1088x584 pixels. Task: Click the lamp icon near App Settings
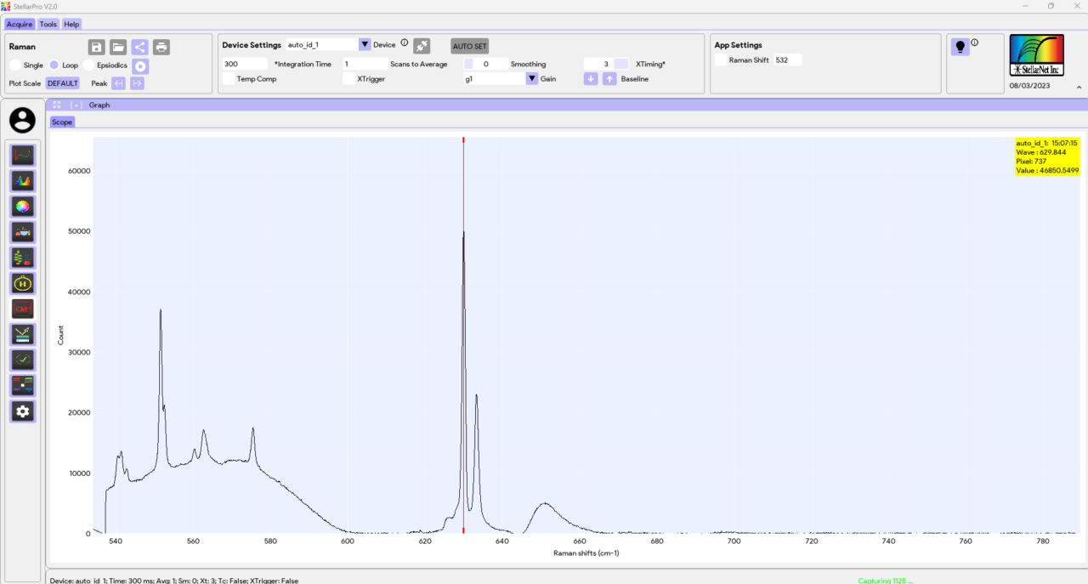pos(960,47)
